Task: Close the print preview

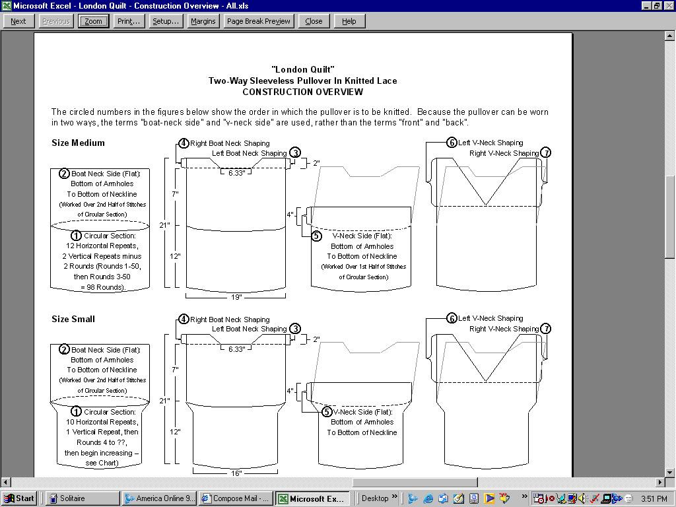Action: [314, 20]
